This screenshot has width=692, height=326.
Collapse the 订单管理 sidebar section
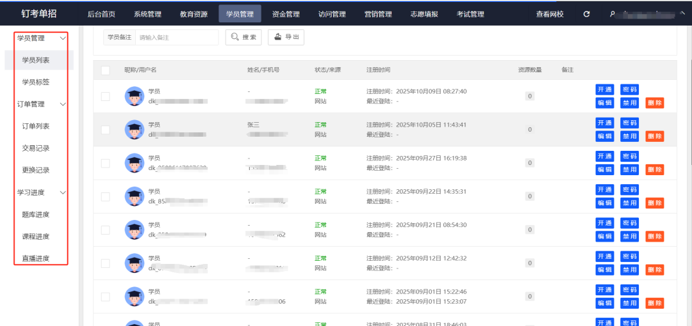pyautogui.click(x=62, y=104)
